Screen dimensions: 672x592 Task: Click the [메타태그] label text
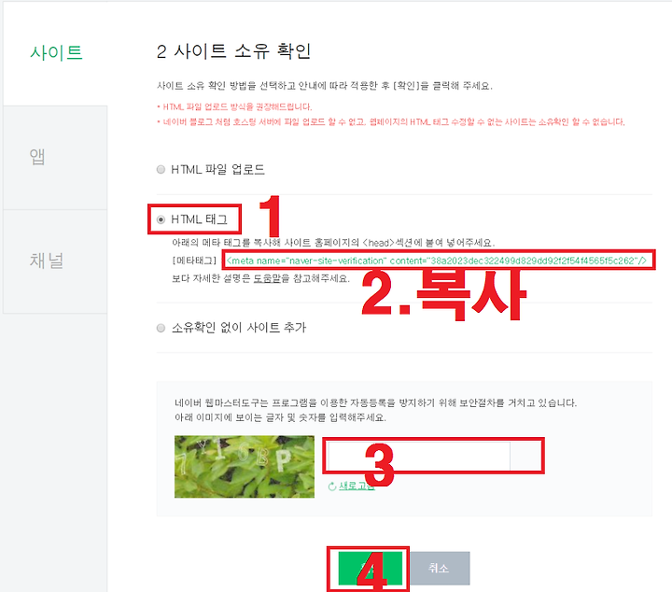tap(194, 261)
